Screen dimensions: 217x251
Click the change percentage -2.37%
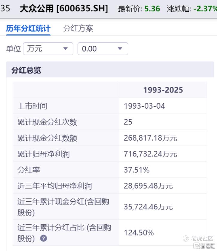click(205, 9)
